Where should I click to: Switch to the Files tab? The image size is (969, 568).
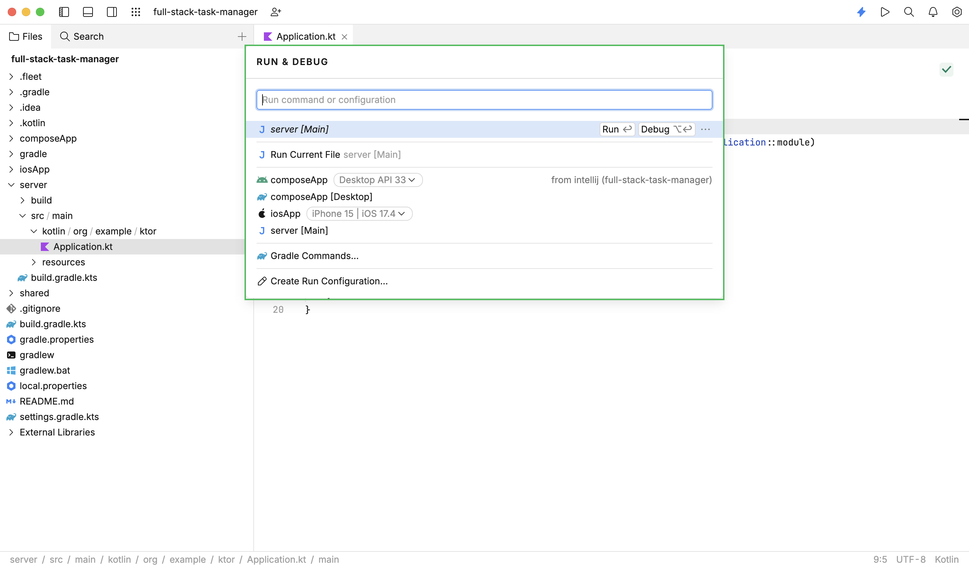point(25,37)
